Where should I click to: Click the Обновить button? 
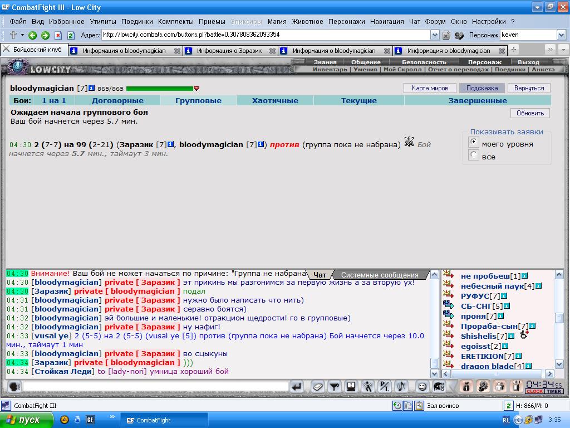point(530,113)
